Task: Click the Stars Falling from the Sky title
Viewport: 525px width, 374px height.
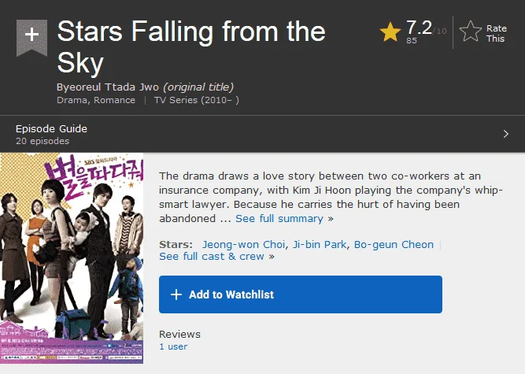Action: [x=191, y=46]
